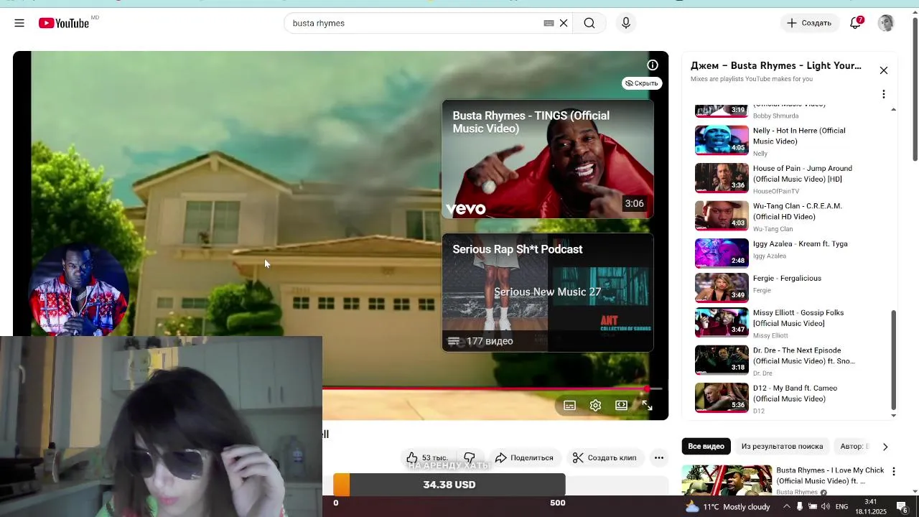The image size is (919, 517).
Task: Select Автор filter chip
Action: tap(853, 446)
